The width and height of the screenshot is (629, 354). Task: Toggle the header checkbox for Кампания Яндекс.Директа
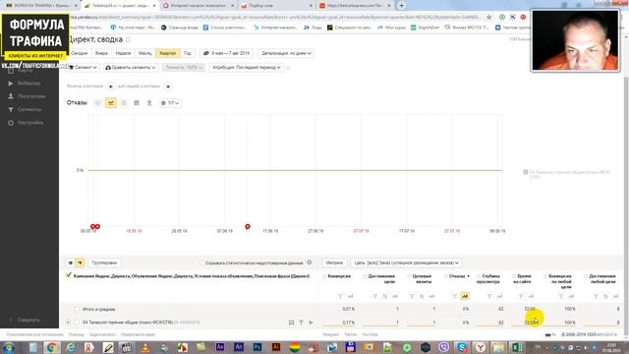(x=69, y=275)
